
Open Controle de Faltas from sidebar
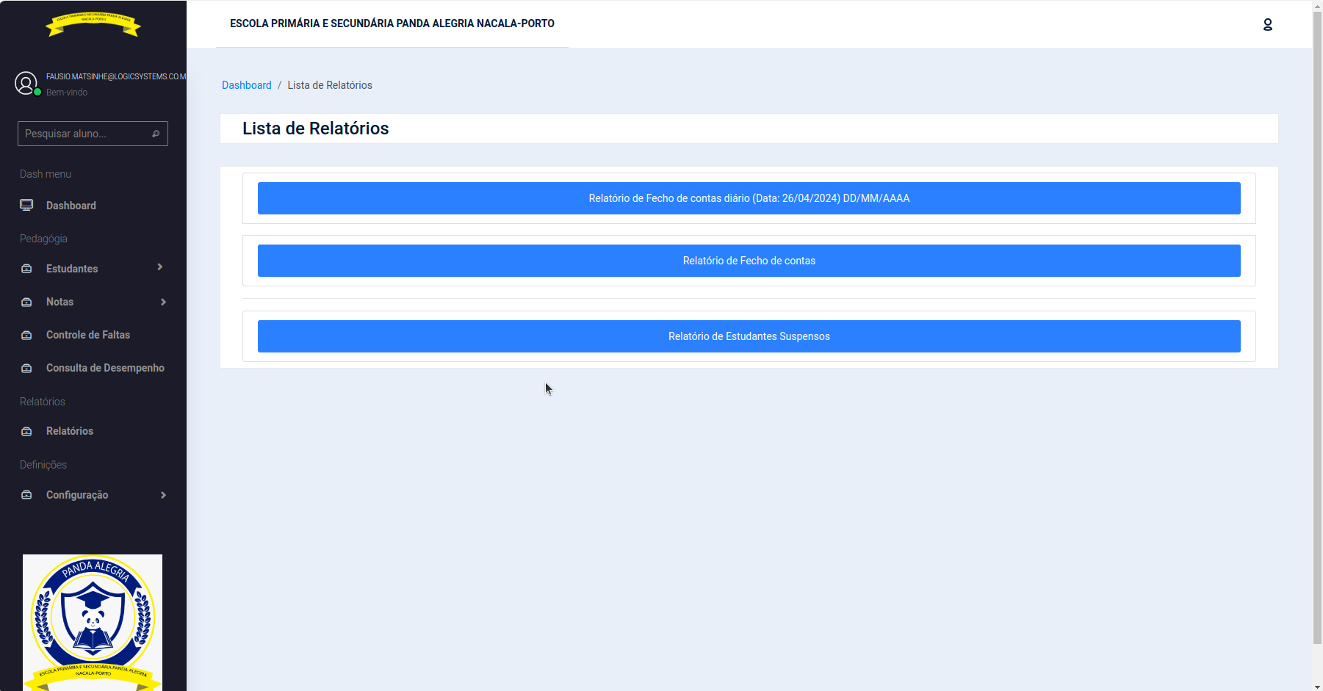click(x=88, y=335)
